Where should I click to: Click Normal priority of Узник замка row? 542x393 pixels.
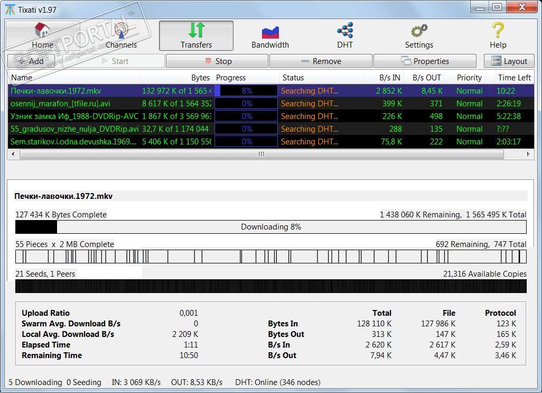[469, 116]
